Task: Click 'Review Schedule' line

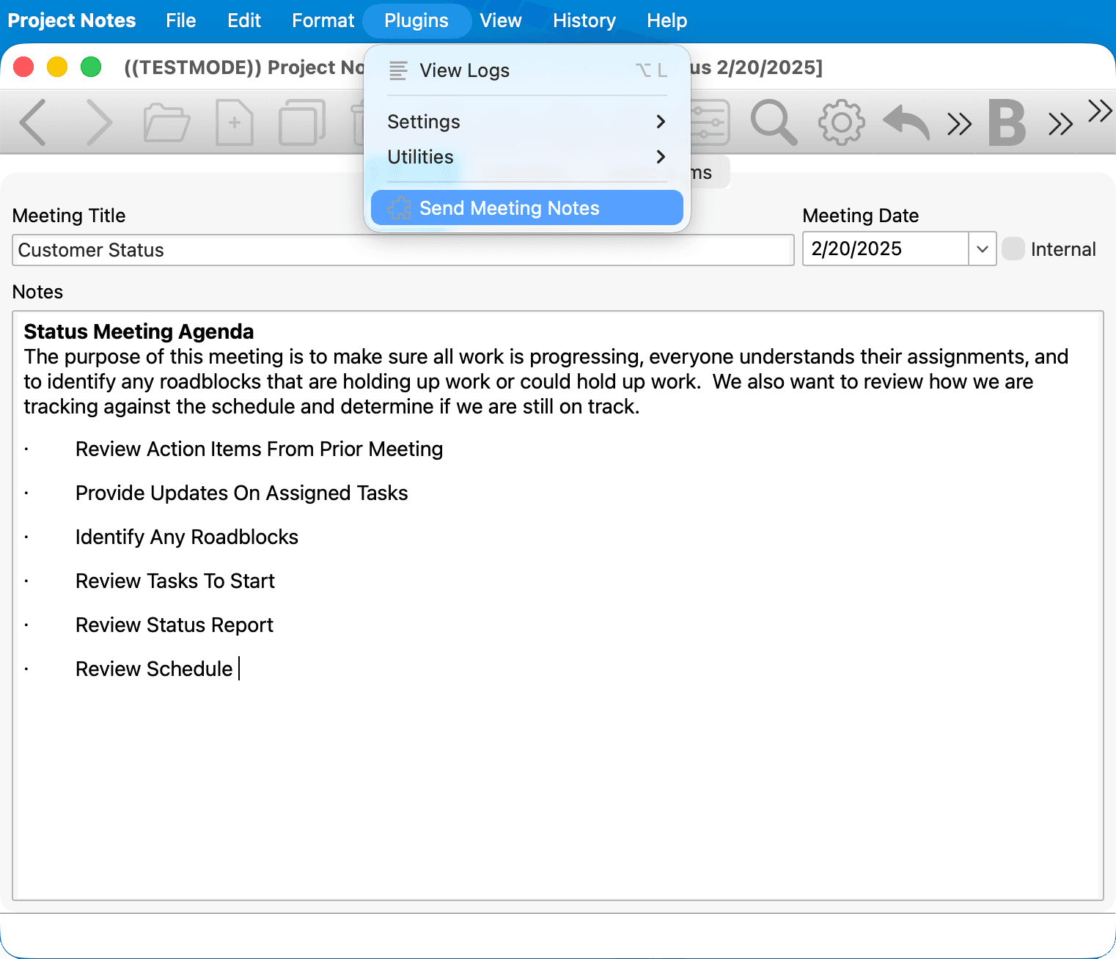Action: tap(154, 669)
